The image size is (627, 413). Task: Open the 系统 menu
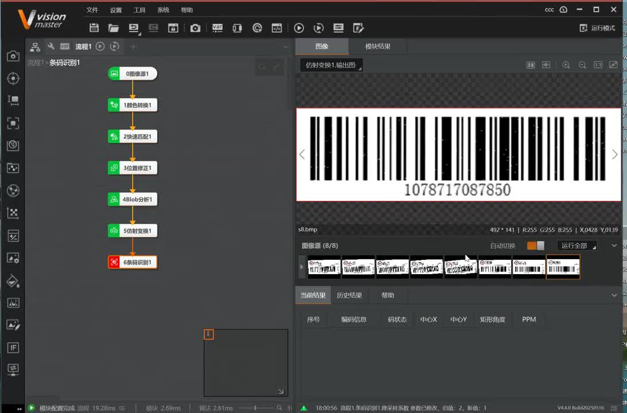pyautogui.click(x=163, y=10)
